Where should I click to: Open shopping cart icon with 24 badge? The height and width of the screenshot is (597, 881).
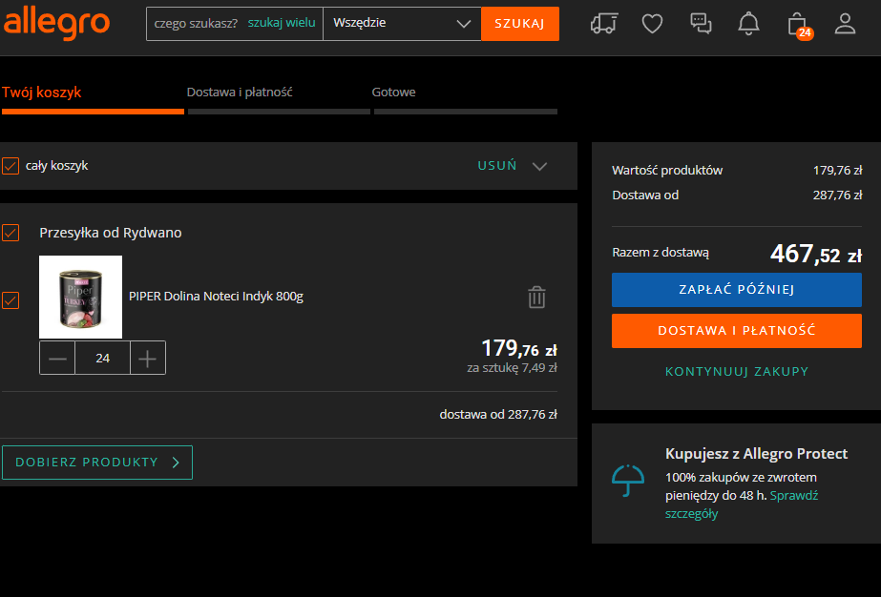pos(800,26)
